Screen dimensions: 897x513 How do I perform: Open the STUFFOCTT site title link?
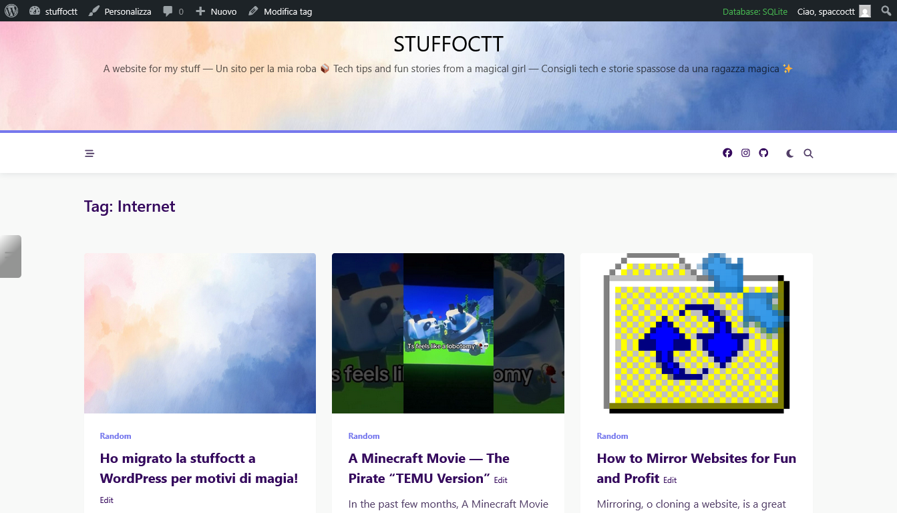(448, 44)
